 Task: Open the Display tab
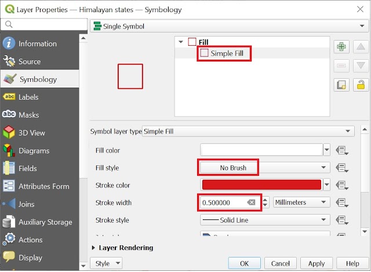click(39, 258)
